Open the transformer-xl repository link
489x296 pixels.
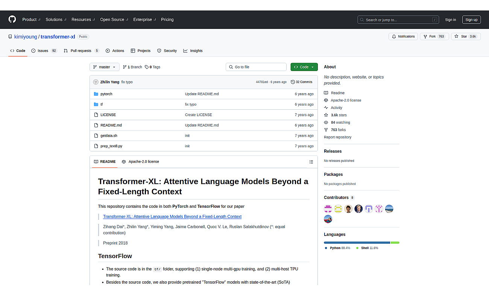(58, 37)
